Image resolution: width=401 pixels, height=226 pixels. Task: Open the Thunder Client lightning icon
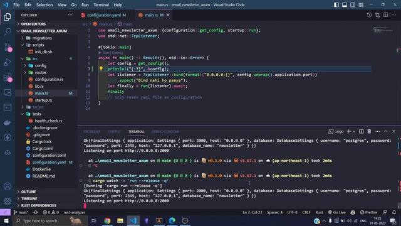(8, 137)
